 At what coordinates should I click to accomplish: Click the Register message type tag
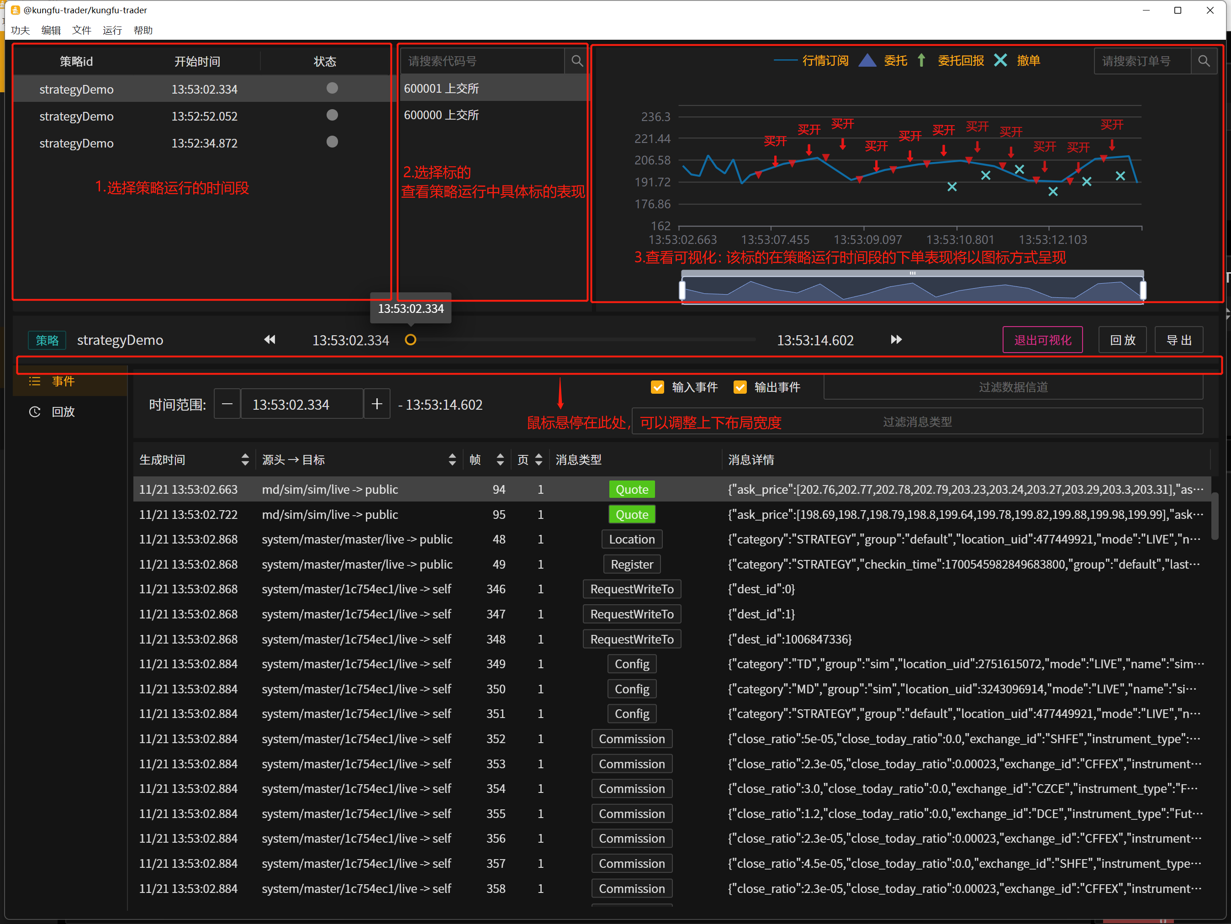pos(632,565)
